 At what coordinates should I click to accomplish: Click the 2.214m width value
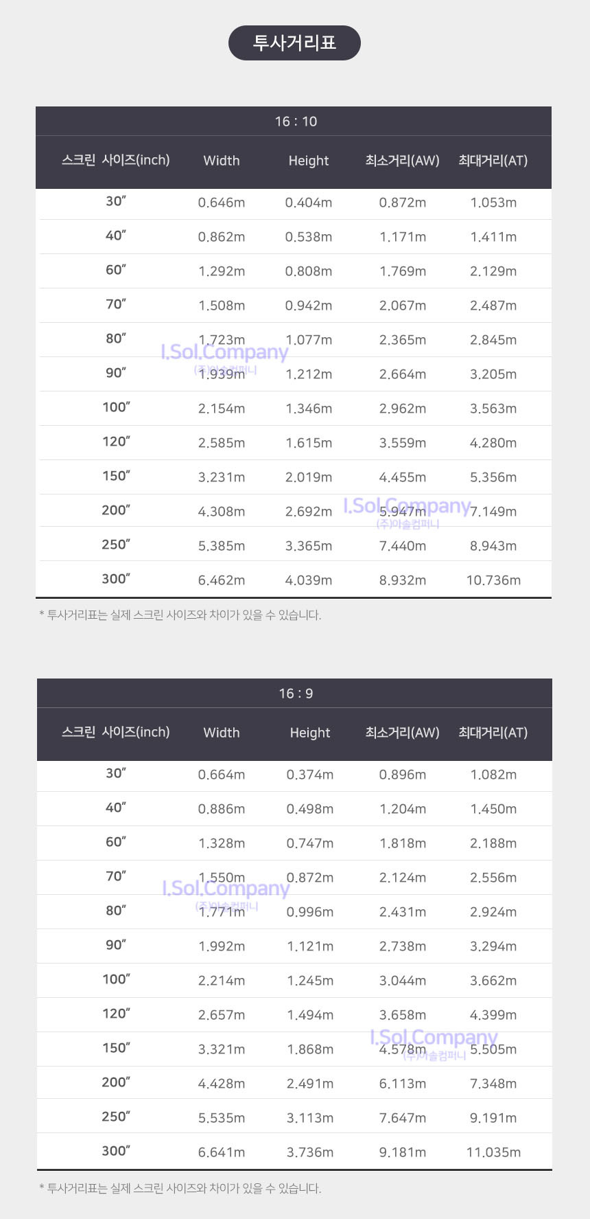(222, 981)
